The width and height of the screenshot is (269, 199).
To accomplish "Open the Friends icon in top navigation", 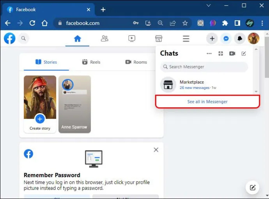I will pos(104,38).
